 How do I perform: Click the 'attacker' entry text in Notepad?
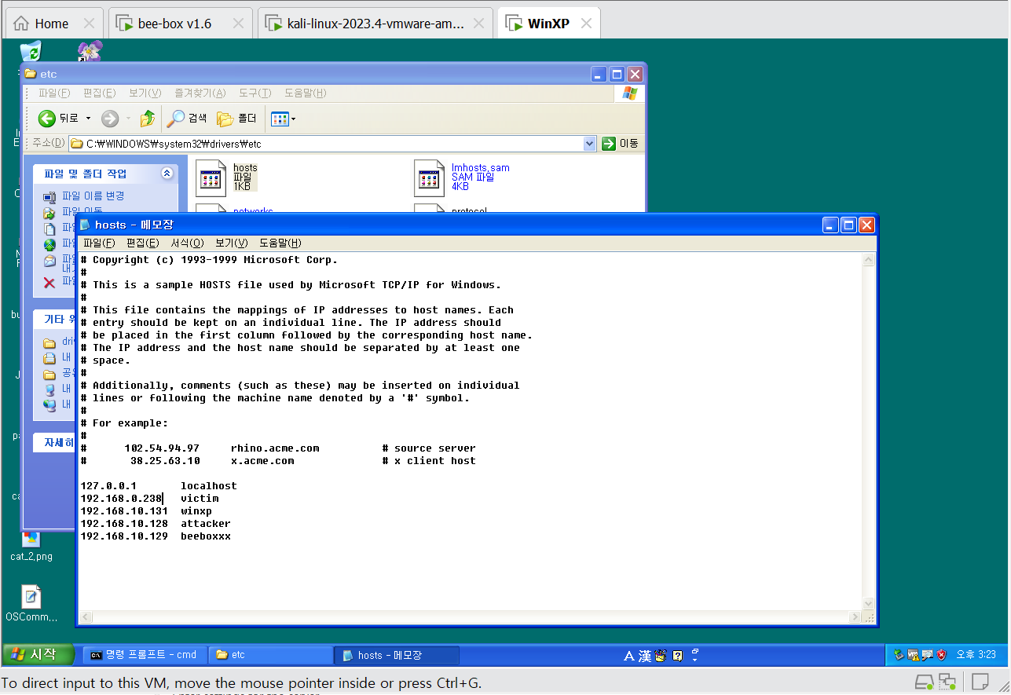(206, 524)
